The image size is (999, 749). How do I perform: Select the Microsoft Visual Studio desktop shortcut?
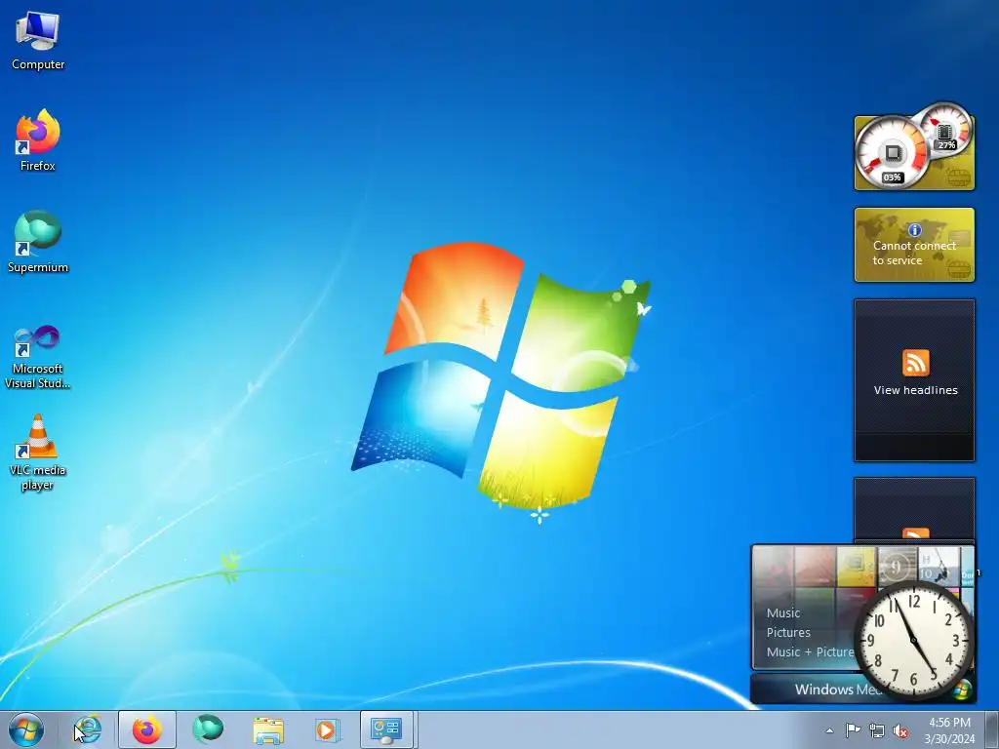coord(38,357)
